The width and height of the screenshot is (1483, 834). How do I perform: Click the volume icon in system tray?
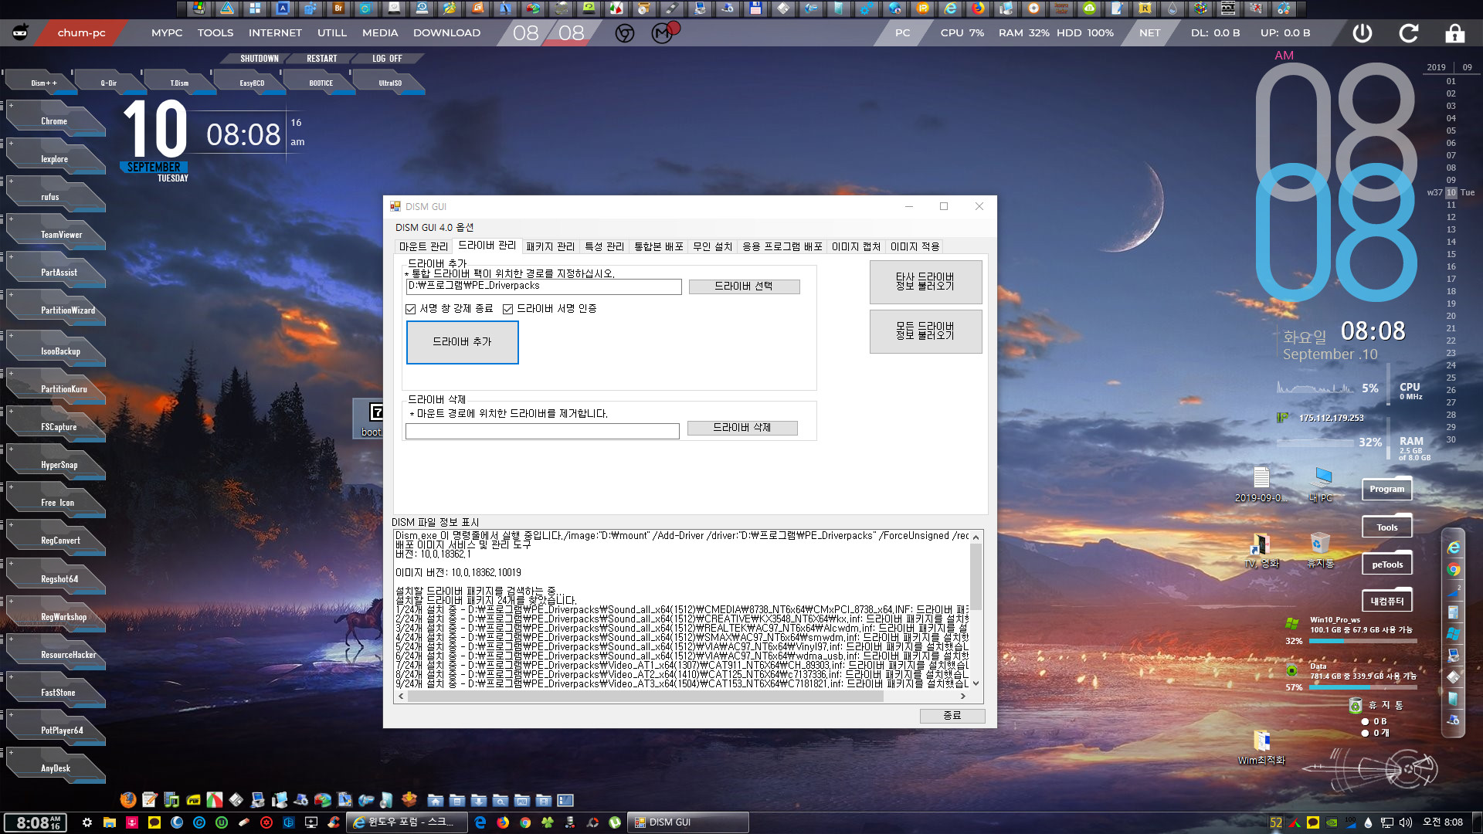(x=1406, y=822)
